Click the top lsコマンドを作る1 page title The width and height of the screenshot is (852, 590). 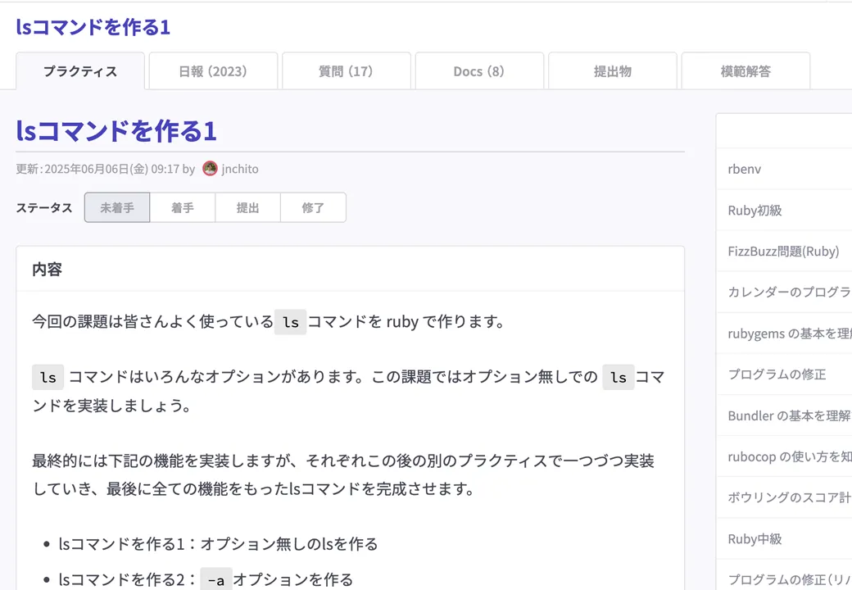click(93, 26)
